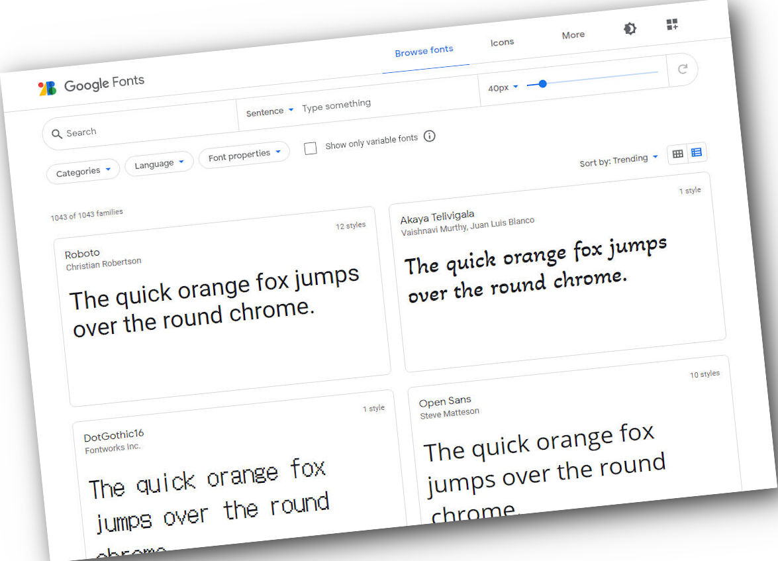The width and height of the screenshot is (778, 561).
Task: Click the 10 styles label on Open Sans
Action: click(x=705, y=374)
